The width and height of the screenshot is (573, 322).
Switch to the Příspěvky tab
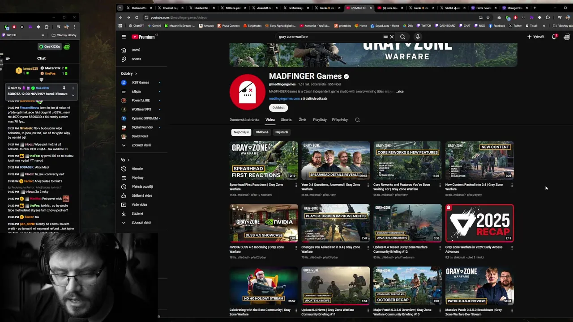click(340, 120)
